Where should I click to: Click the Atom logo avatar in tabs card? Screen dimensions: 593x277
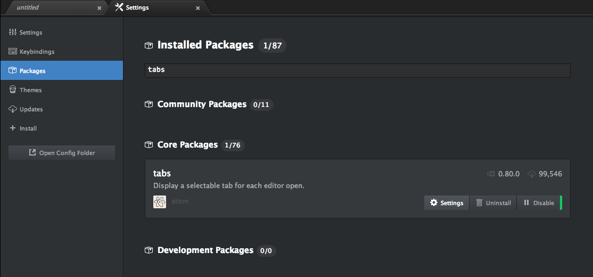[x=160, y=202]
